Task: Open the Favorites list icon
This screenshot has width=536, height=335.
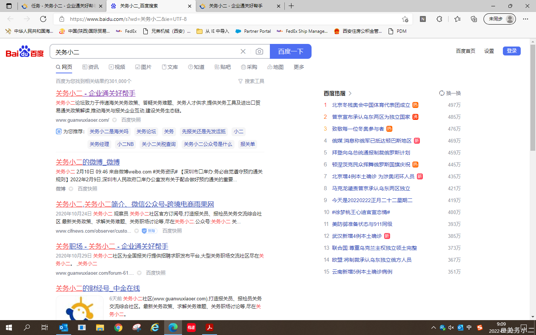Action: tap(457, 19)
